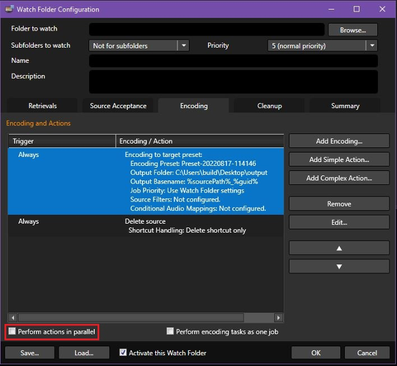Viewport: 397px width, 366px height.
Task: Click the horizontal scrollbar right arrow
Action: coord(279,318)
